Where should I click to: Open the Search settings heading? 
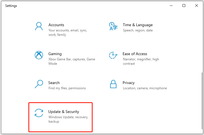coord(54,83)
